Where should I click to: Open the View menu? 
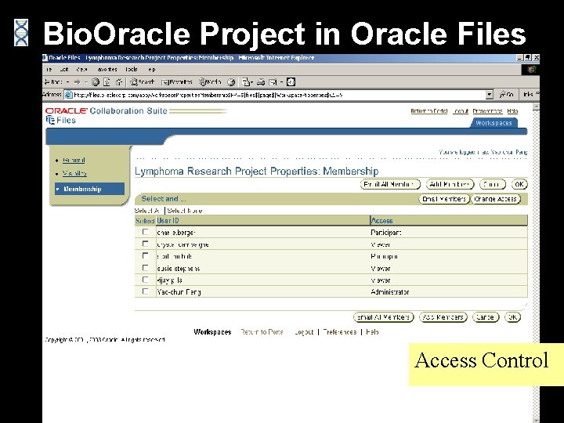pos(81,70)
